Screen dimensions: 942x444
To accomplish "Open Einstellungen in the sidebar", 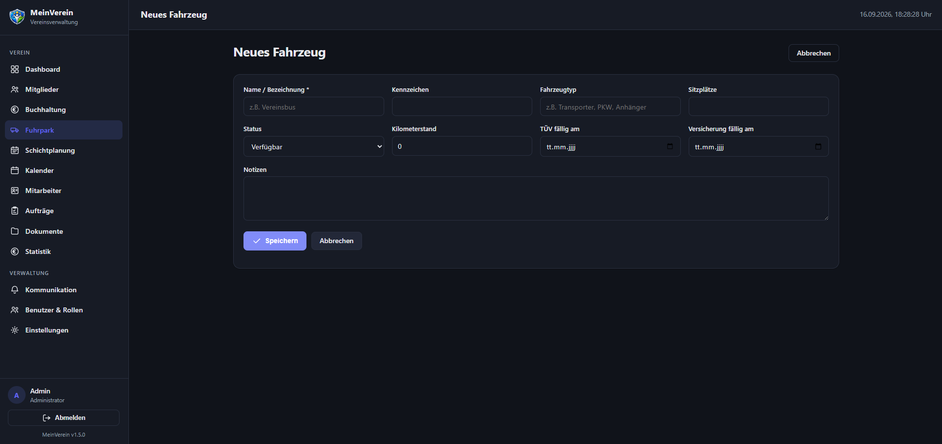I will point(63,330).
